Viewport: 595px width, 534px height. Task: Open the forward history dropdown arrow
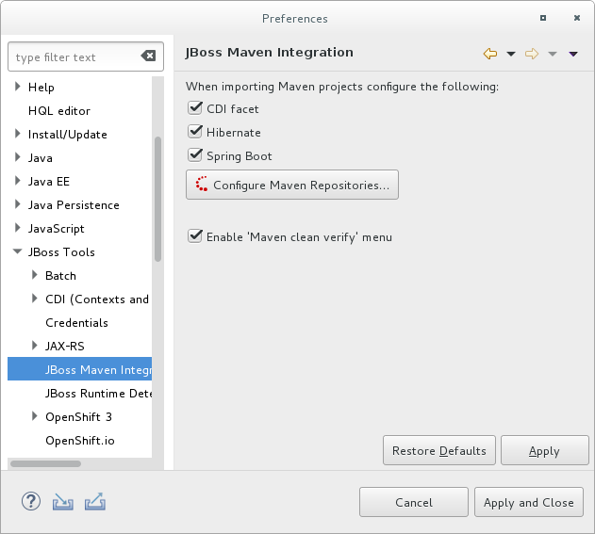(553, 54)
